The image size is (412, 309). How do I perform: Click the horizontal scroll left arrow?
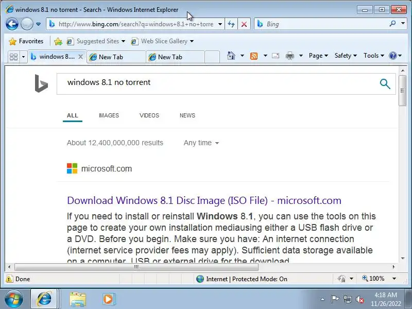[9, 267]
